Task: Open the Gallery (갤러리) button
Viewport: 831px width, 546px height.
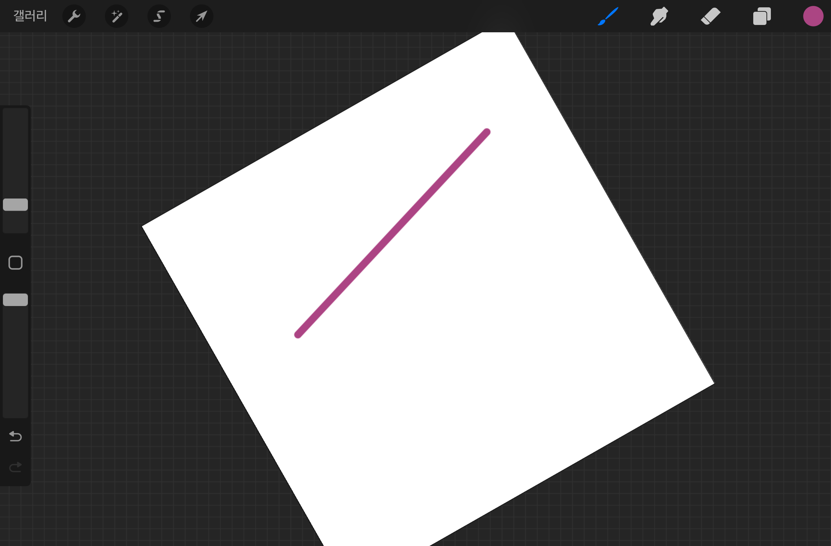Action: click(30, 16)
